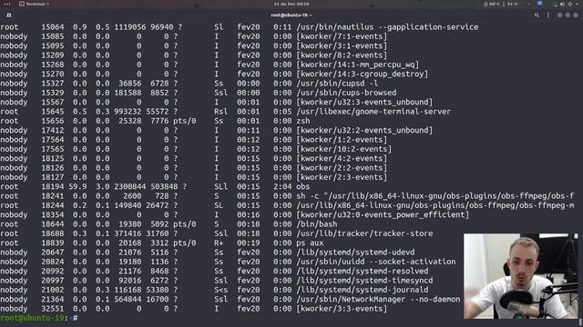Click the first temperature sensor reading
The width and height of the screenshot is (583, 327).
(x=492, y=4)
